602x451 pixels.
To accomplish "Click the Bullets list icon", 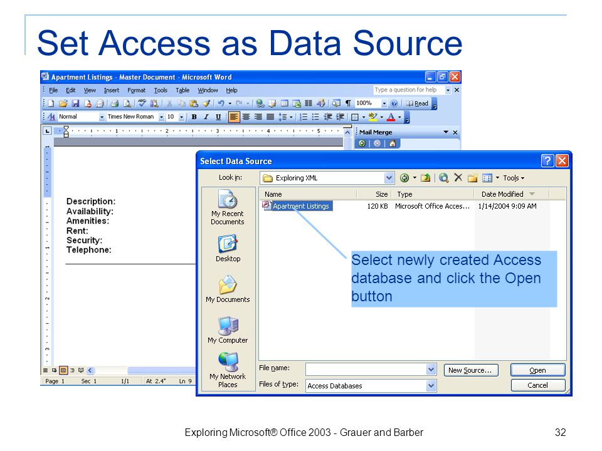I will (x=315, y=117).
